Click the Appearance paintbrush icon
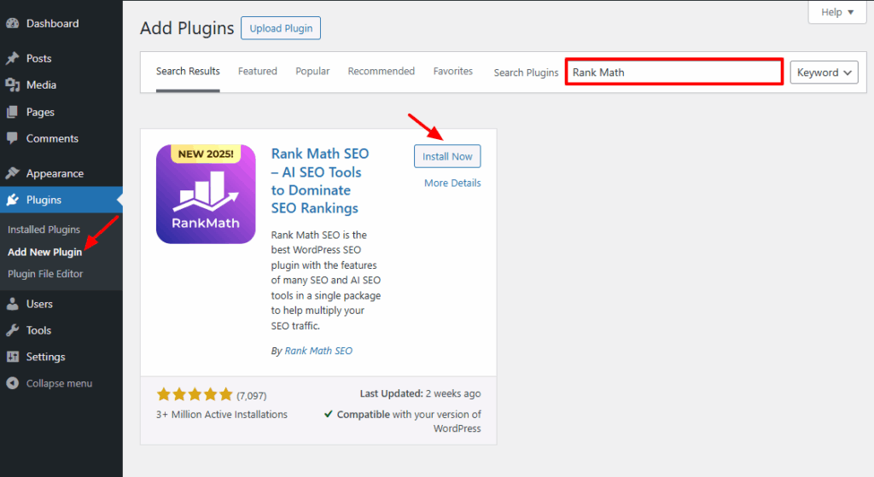874x477 pixels. [x=12, y=173]
